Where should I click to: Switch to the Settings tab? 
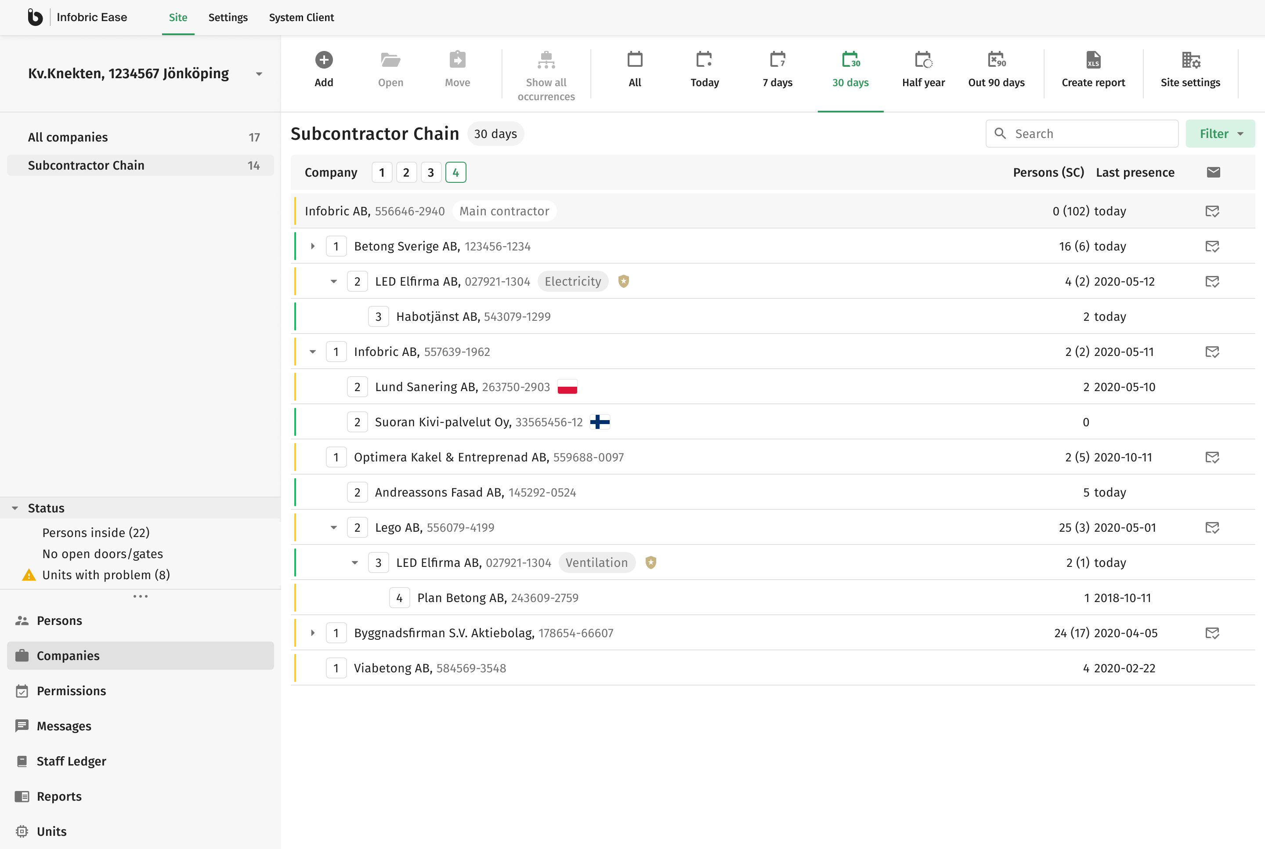(228, 17)
